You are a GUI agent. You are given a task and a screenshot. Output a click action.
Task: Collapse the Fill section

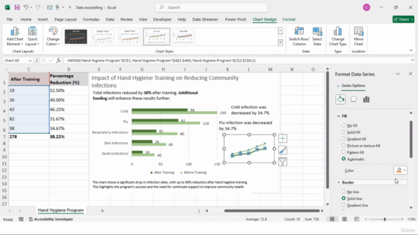[x=339, y=116]
